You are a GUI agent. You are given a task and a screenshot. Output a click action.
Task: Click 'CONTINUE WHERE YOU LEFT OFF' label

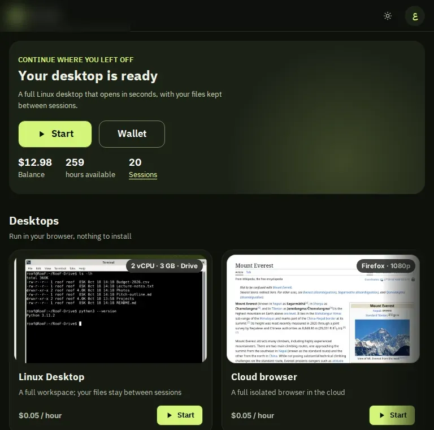(76, 60)
